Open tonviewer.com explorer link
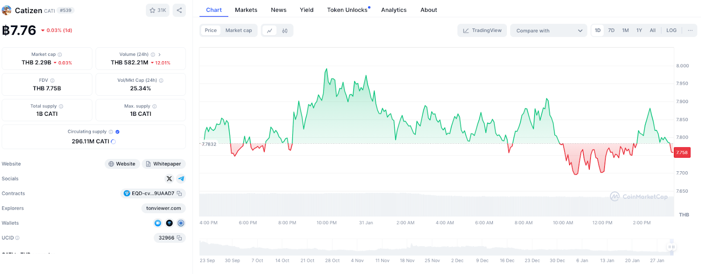 click(163, 208)
